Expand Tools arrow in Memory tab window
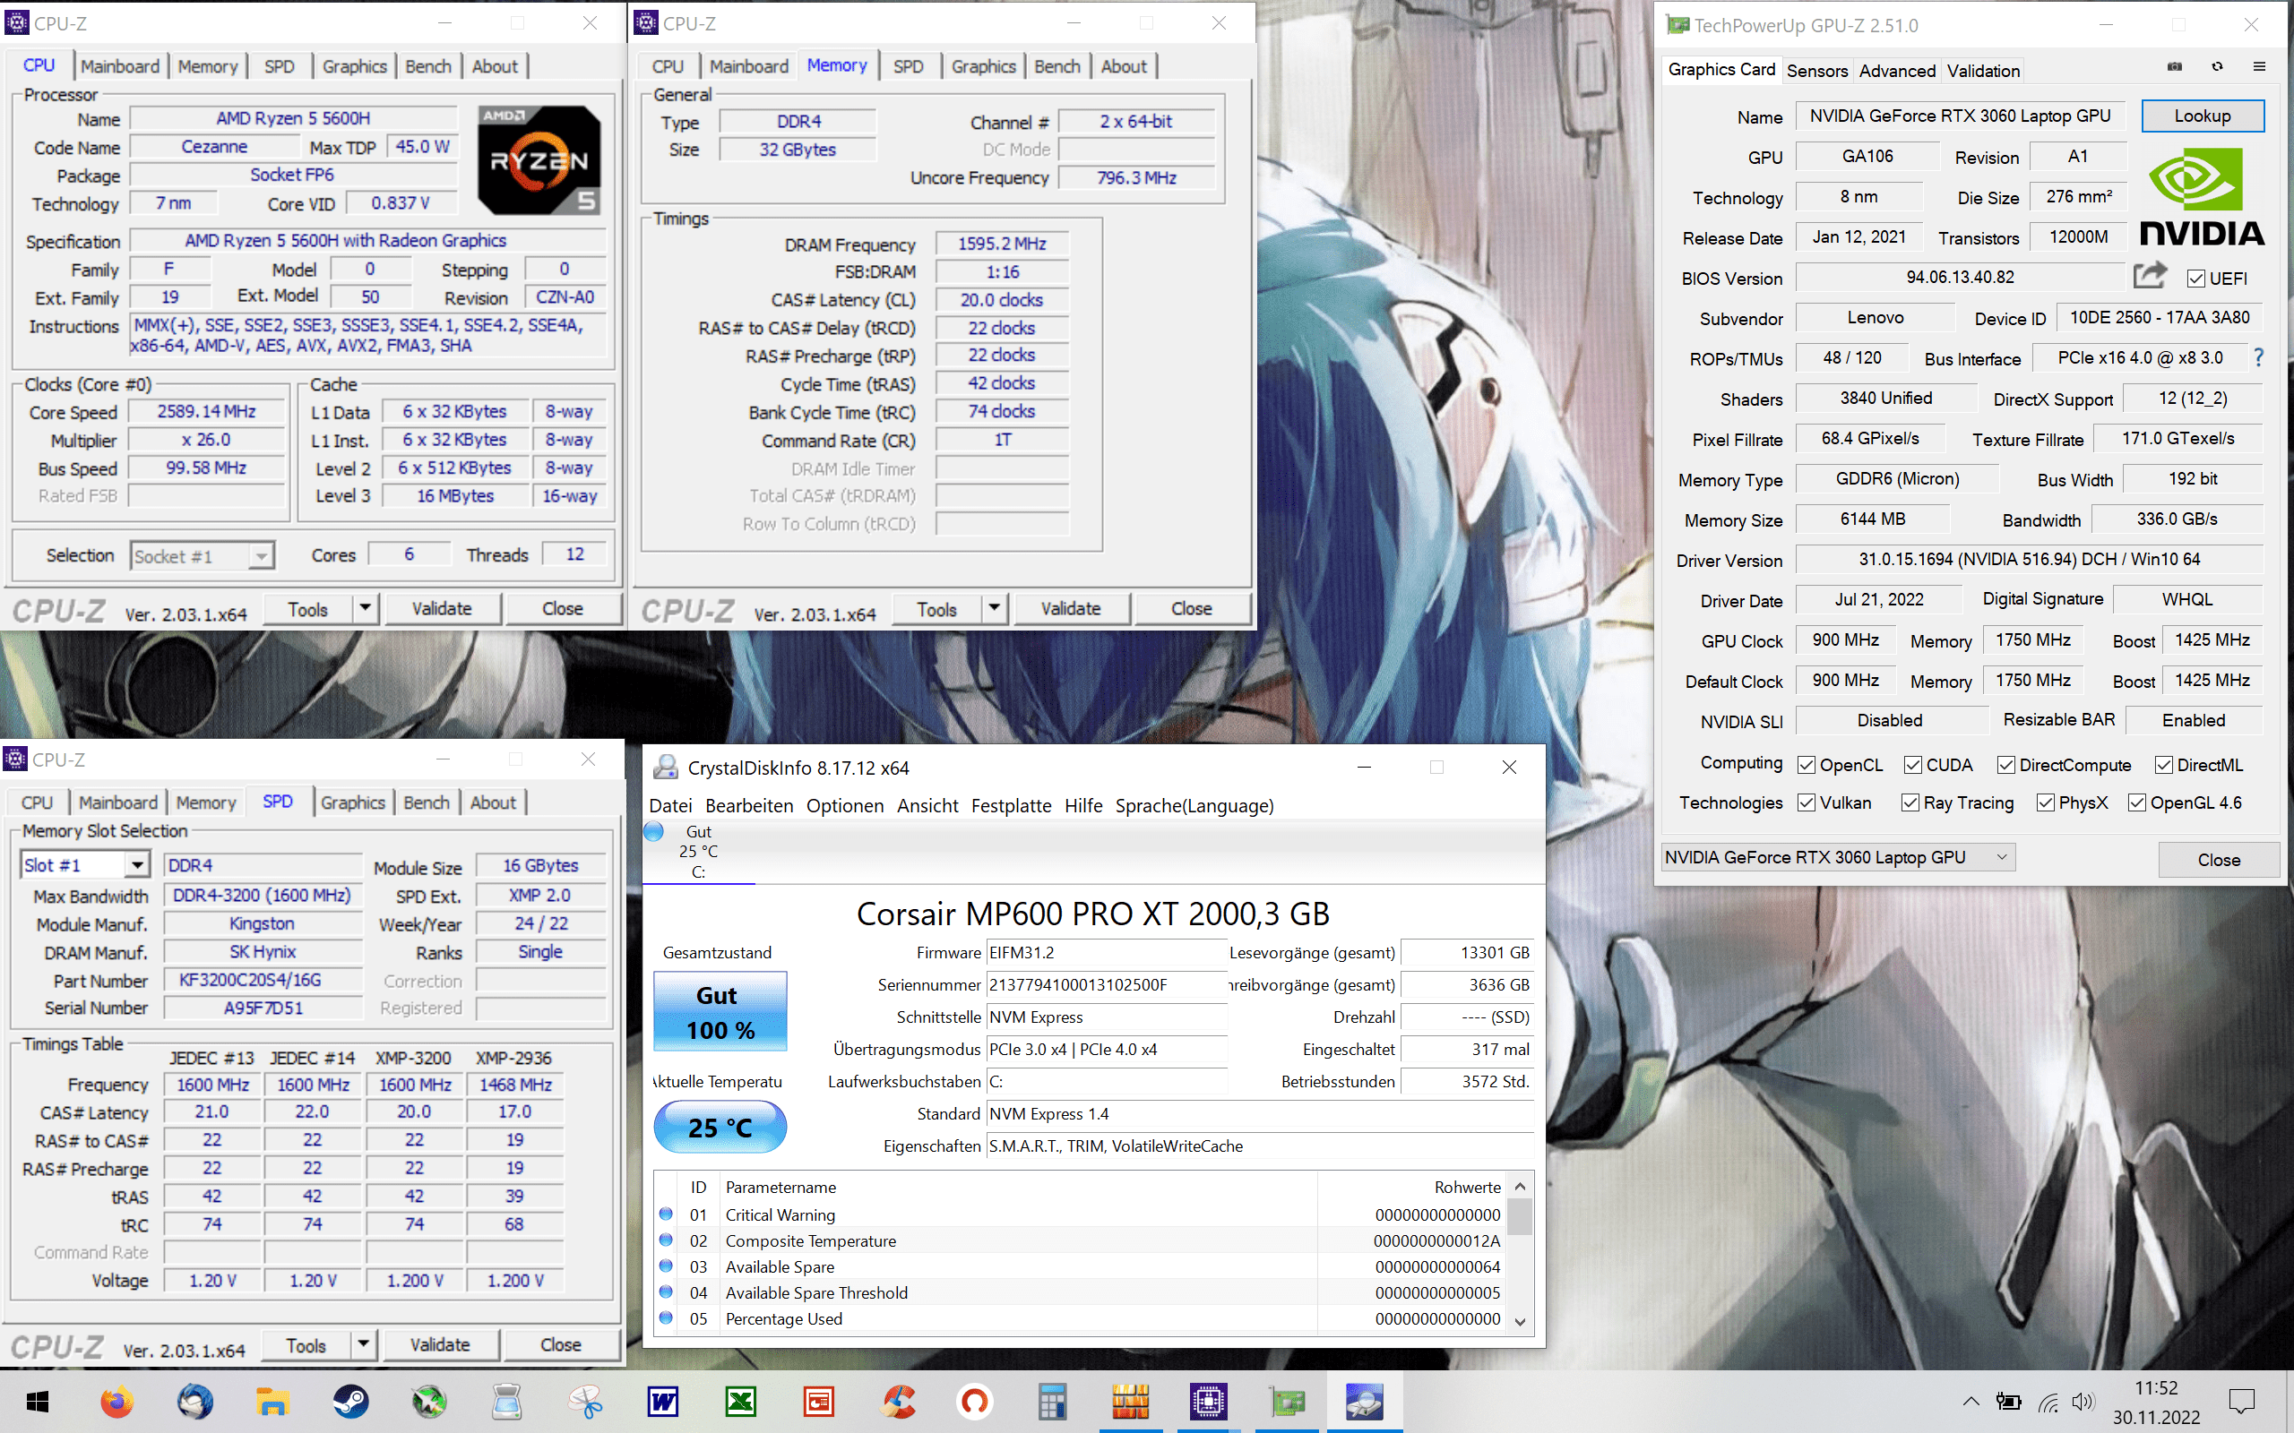This screenshot has height=1433, width=2294. (995, 608)
